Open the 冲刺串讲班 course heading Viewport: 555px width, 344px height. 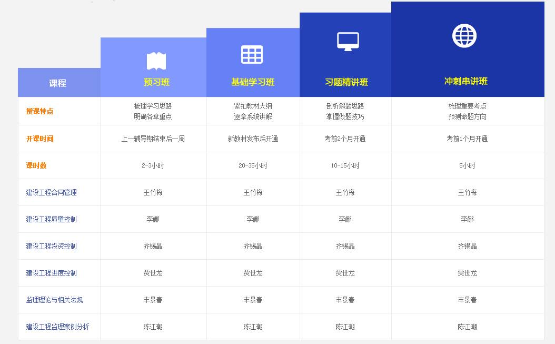click(465, 81)
